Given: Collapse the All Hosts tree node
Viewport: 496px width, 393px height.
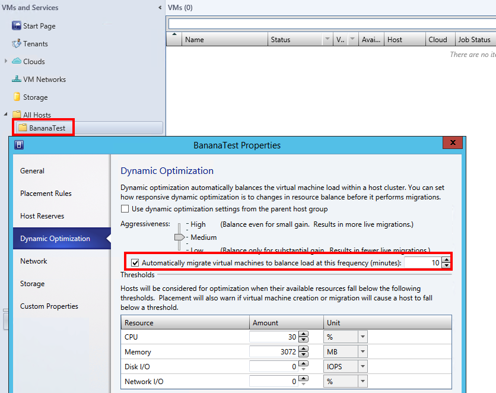Looking at the screenshot, I should tap(6, 114).
